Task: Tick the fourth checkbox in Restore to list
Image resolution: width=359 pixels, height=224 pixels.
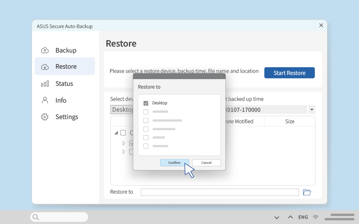Action: tap(146, 129)
